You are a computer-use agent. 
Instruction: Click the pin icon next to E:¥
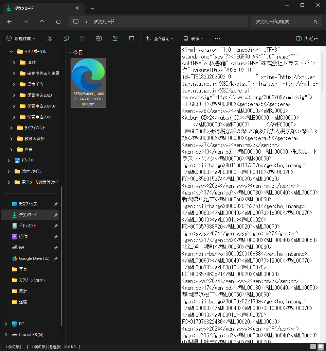point(56,248)
